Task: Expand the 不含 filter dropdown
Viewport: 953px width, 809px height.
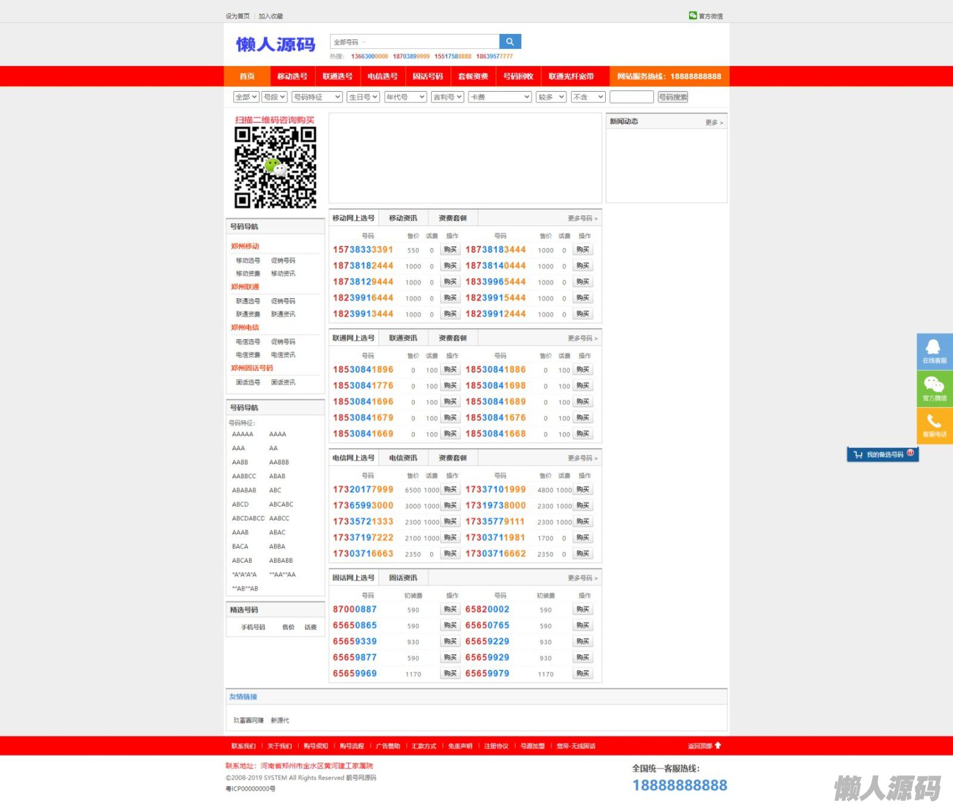Action: tap(588, 97)
